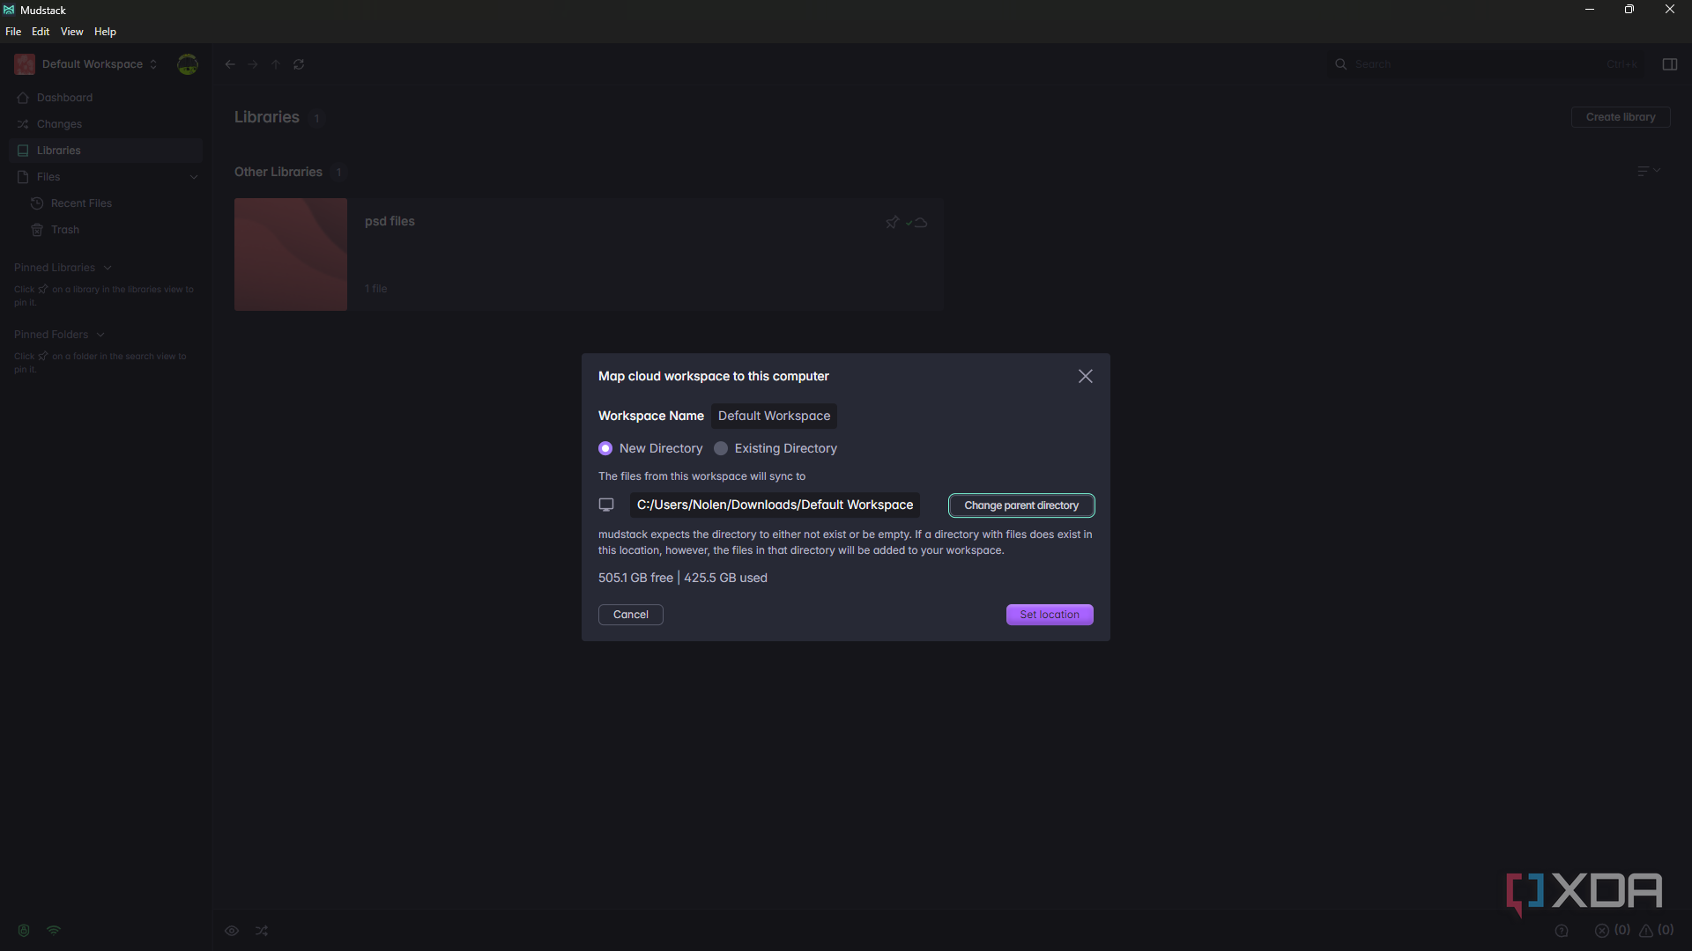Go back with the left arrow
This screenshot has width=1692, height=951.
point(230,64)
